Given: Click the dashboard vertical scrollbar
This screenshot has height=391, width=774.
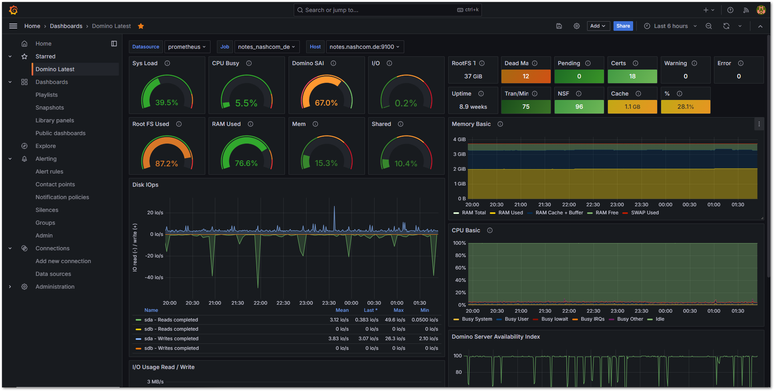Looking at the screenshot, I should pos(769,156).
